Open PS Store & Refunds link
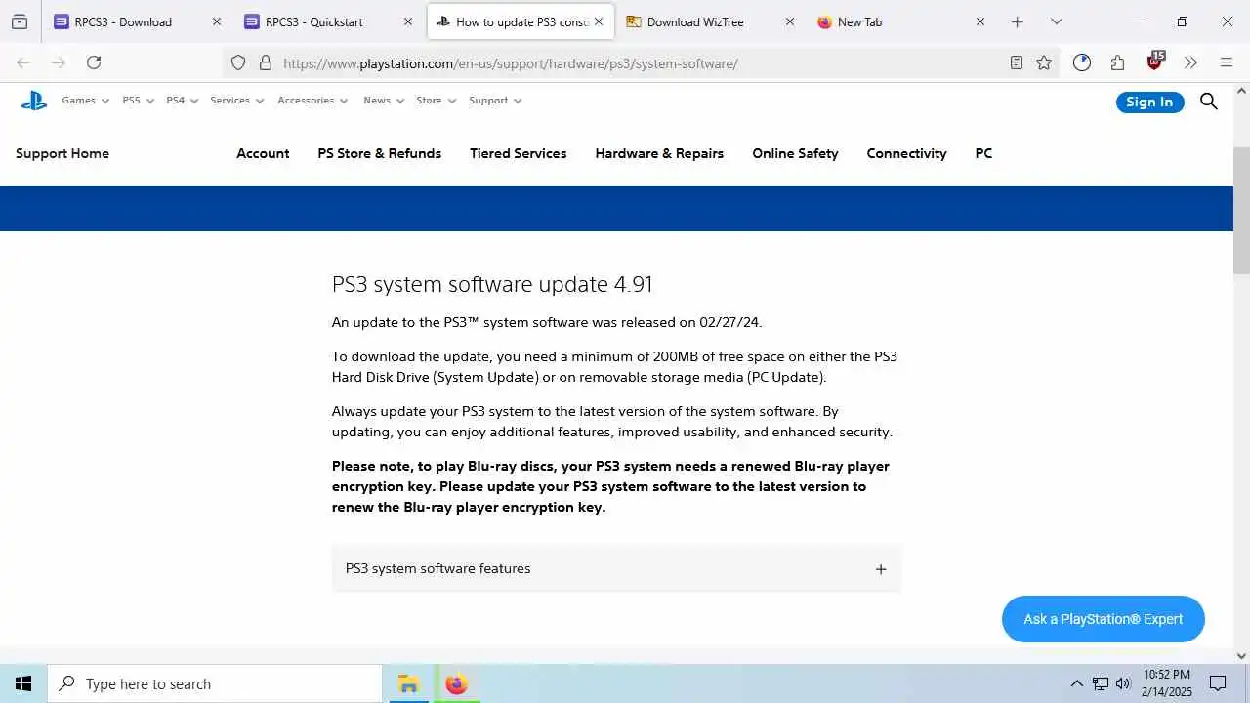1250x703 pixels. 380,153
